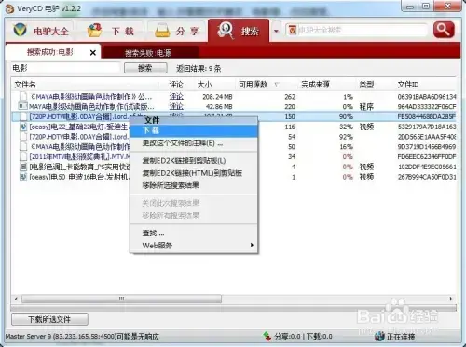
Task: Click the keyword field containing 电影
Action: (65, 68)
